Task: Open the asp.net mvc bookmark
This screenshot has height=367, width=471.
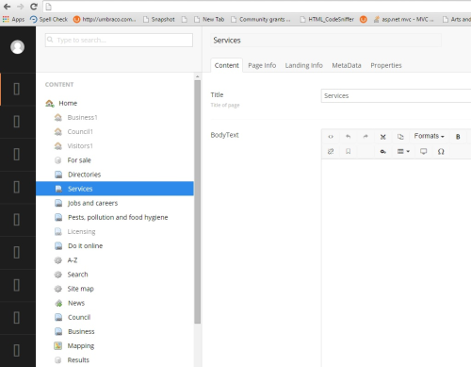Action: click(403, 19)
